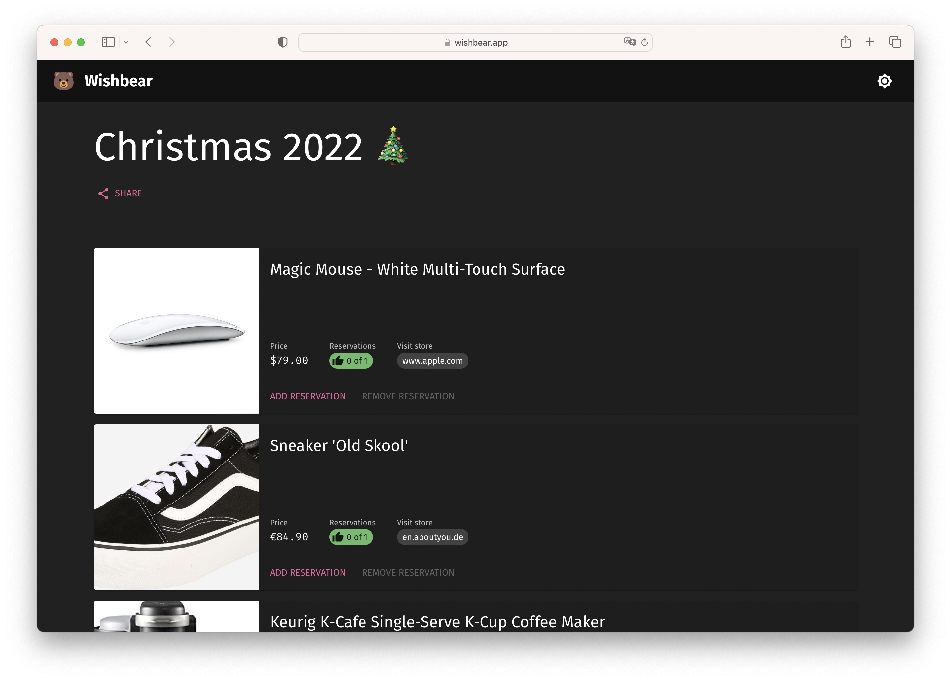The width and height of the screenshot is (951, 681).
Task: Toggle light/dark theme sun icon
Action: (x=884, y=81)
